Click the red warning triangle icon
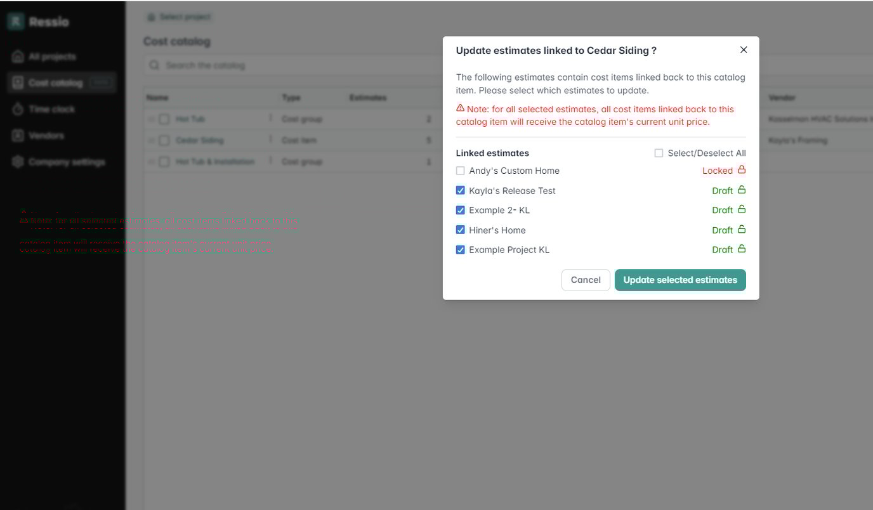This screenshot has width=873, height=510. 461,108
